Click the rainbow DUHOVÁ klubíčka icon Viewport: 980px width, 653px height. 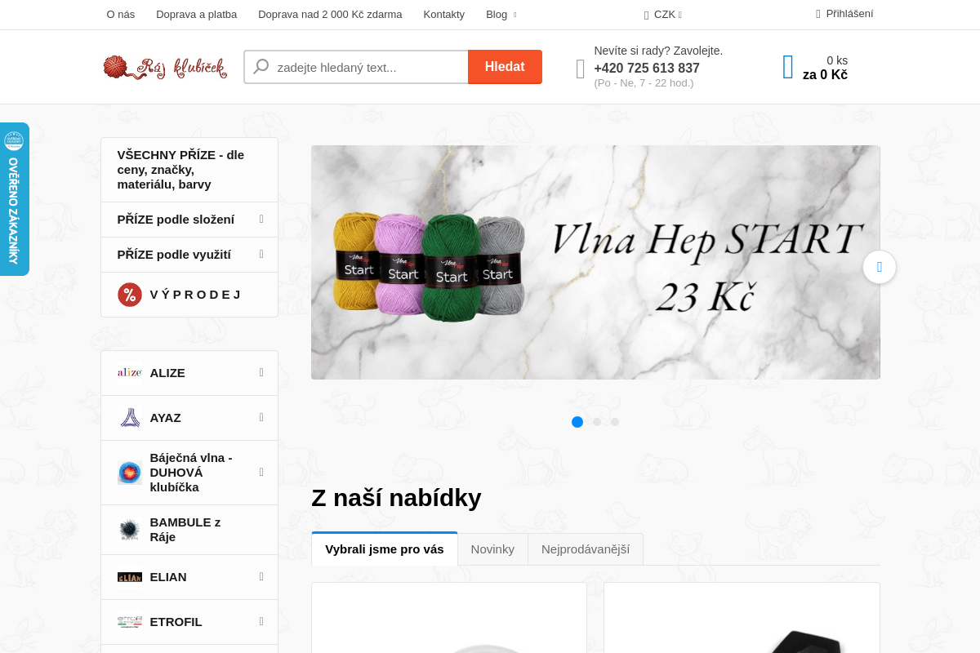(x=130, y=473)
